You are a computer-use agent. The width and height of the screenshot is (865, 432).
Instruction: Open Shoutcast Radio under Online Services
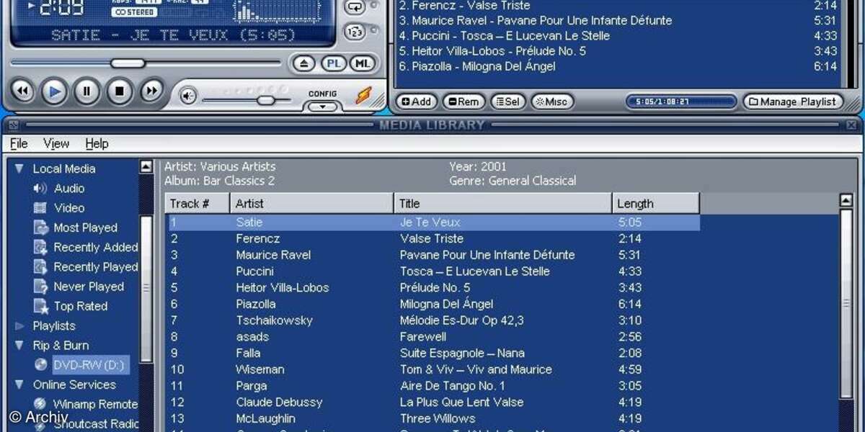click(97, 423)
